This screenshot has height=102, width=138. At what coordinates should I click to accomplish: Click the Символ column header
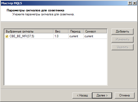tap(95, 31)
